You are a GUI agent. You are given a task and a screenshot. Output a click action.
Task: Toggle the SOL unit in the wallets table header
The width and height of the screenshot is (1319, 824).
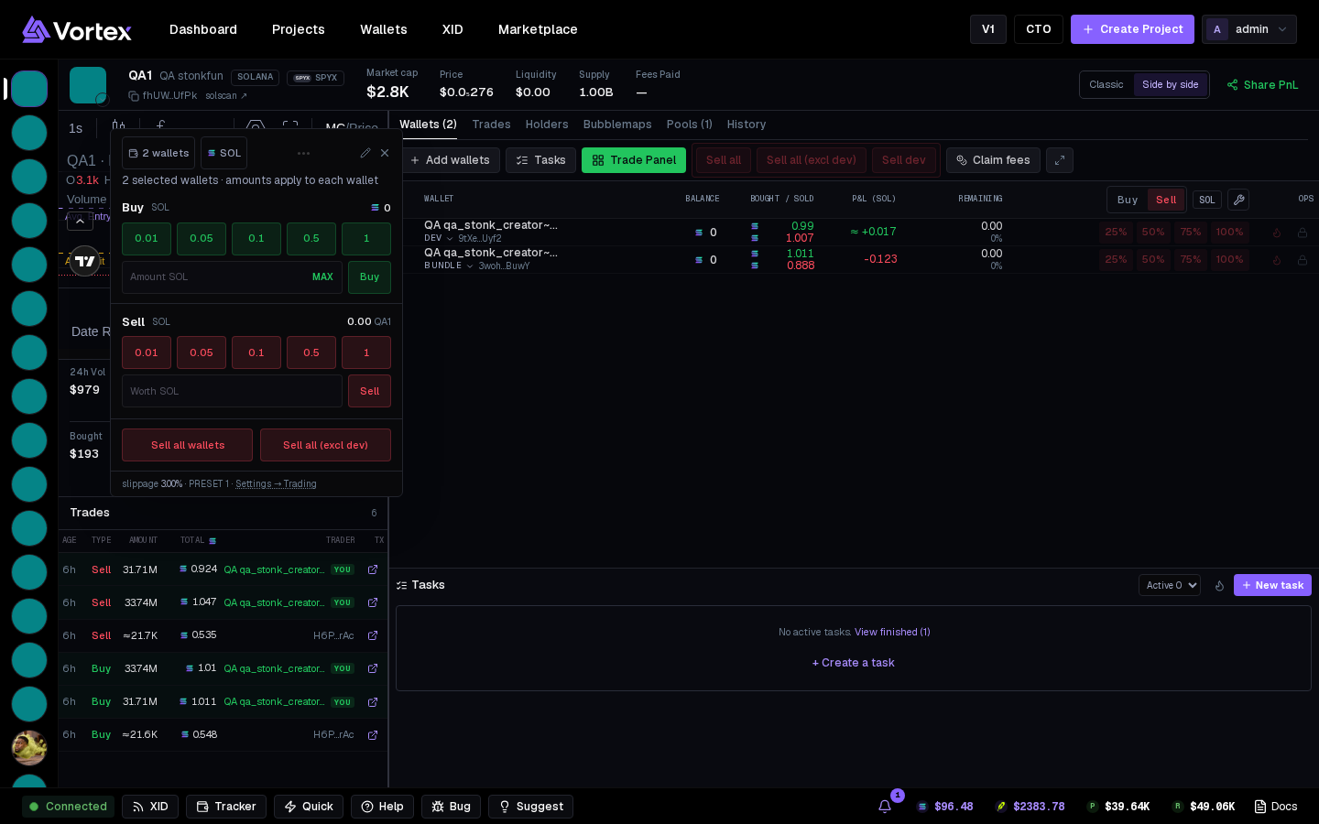[1207, 200]
